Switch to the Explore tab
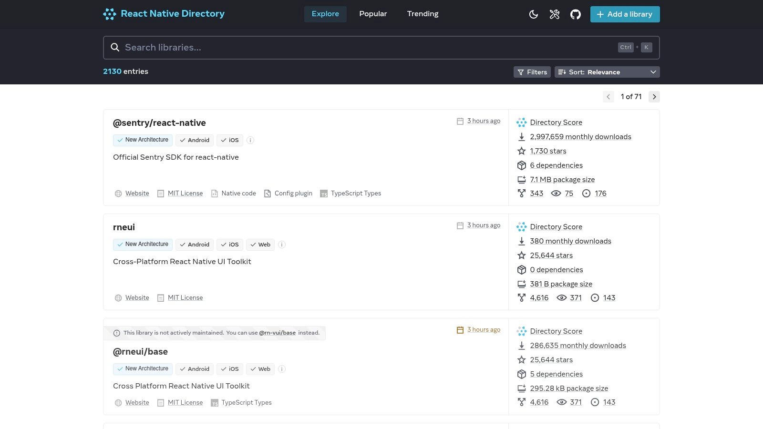This screenshot has height=429, width=763. (x=325, y=14)
